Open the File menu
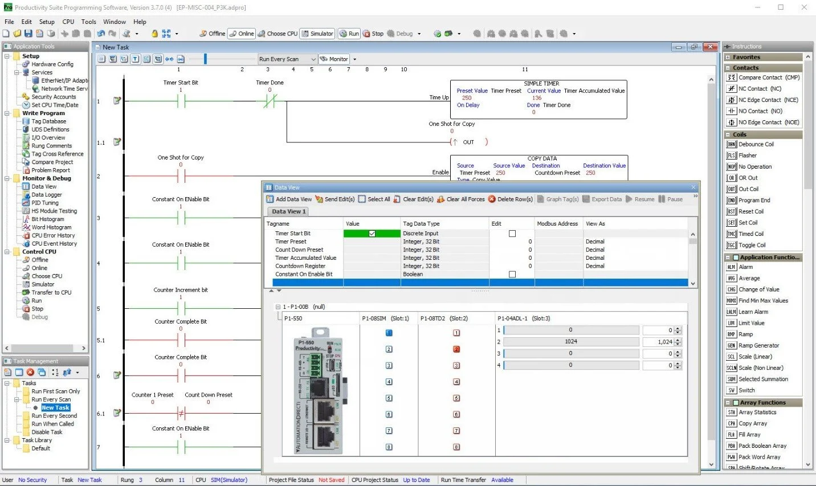 tap(9, 22)
